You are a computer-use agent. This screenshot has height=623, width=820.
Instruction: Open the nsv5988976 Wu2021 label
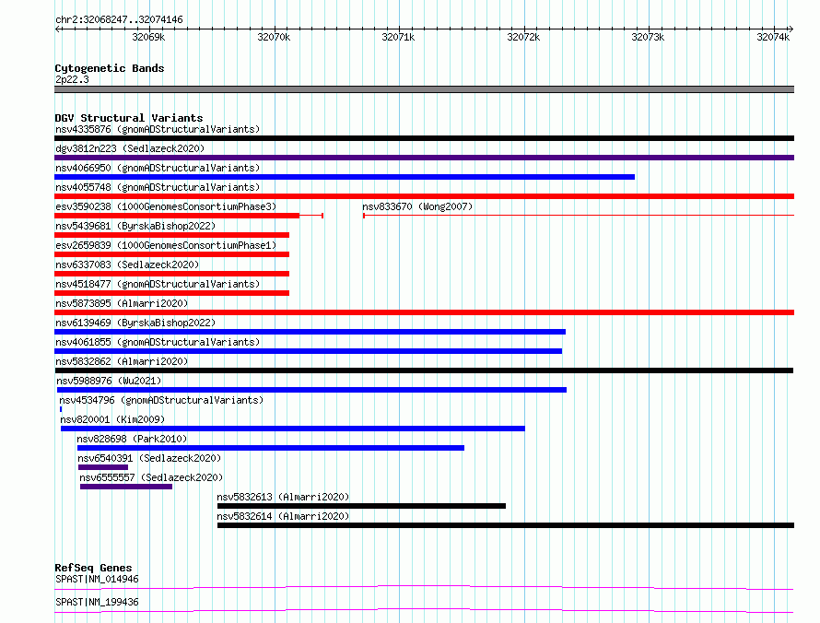click(x=109, y=381)
